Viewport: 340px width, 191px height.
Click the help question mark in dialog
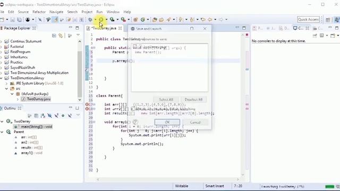[x=135, y=122]
